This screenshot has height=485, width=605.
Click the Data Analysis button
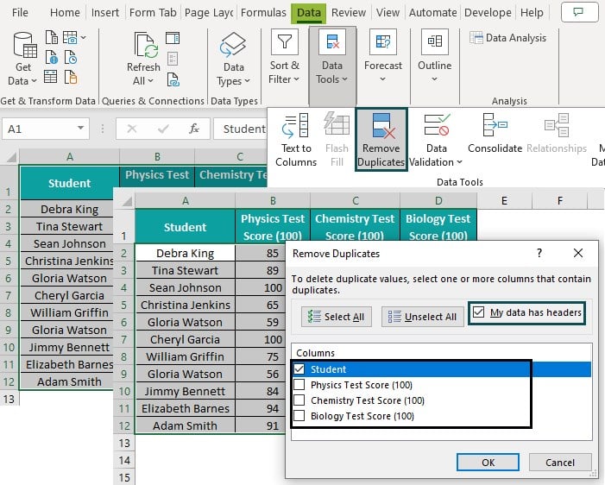pos(507,38)
